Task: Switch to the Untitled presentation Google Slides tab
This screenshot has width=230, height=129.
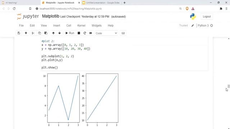Action: 103,3
